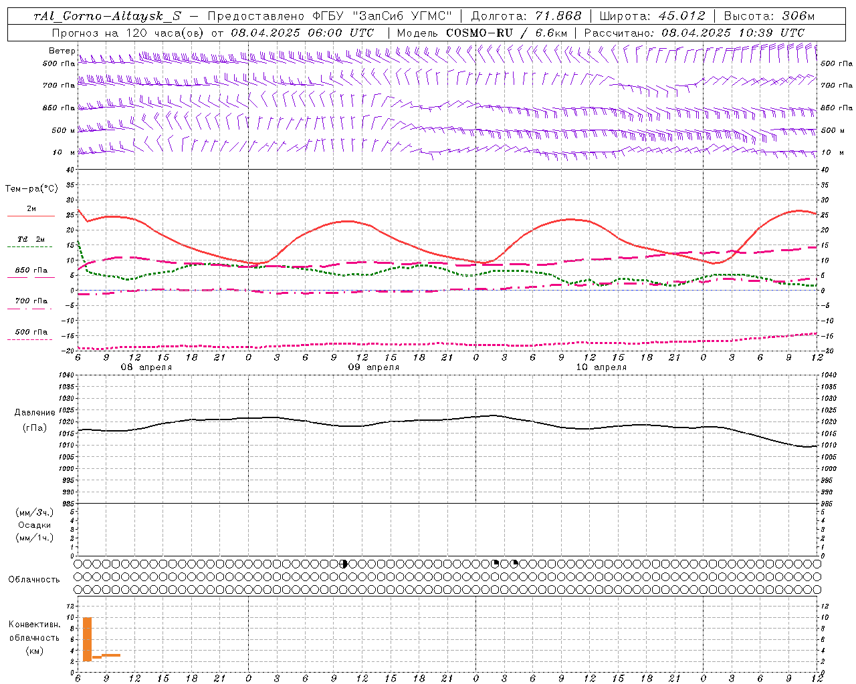Click the red 2м temperature legend line

click(x=31, y=216)
